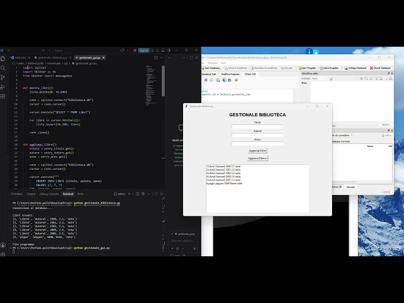Open VS Code Extensions icon
Image resolution: width=404 pixels, height=303 pixels.
3,96
